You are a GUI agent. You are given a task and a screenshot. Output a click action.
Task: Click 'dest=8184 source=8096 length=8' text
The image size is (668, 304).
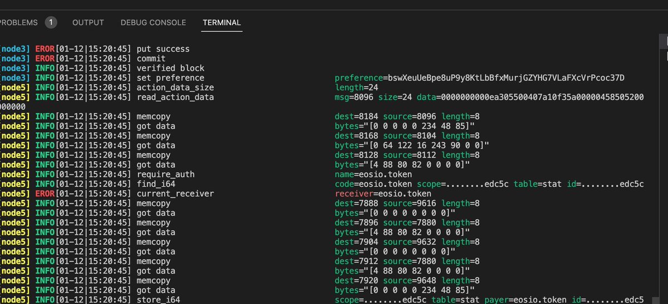[x=407, y=117]
